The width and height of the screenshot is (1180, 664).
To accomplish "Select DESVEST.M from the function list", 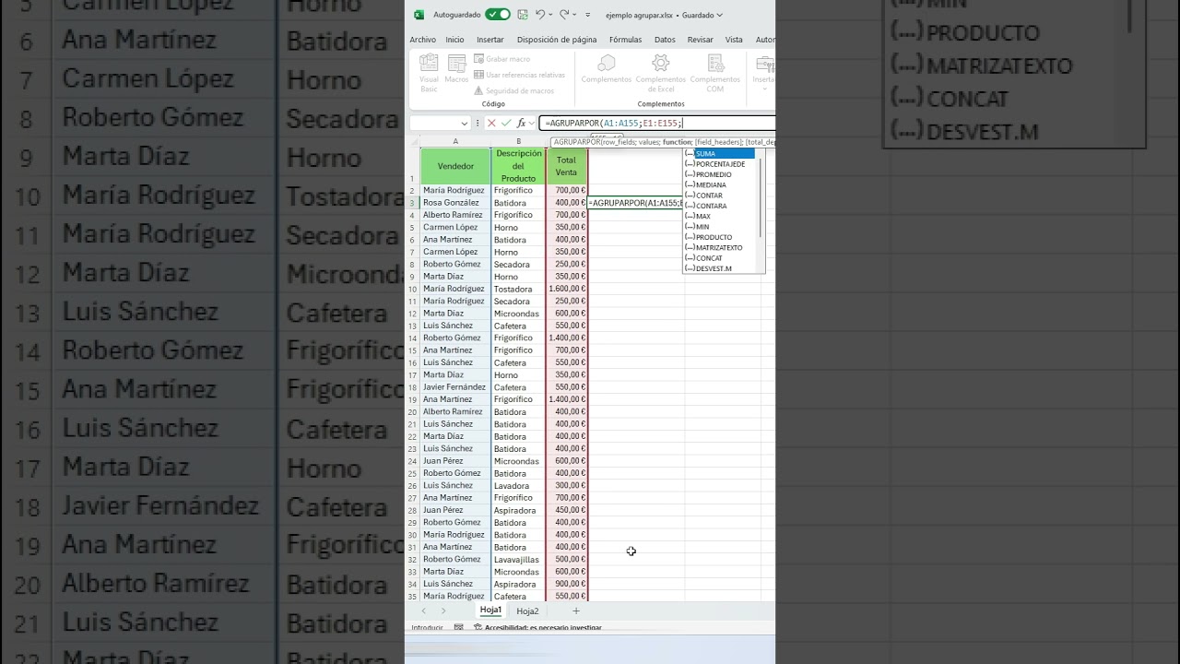I will [x=719, y=268].
